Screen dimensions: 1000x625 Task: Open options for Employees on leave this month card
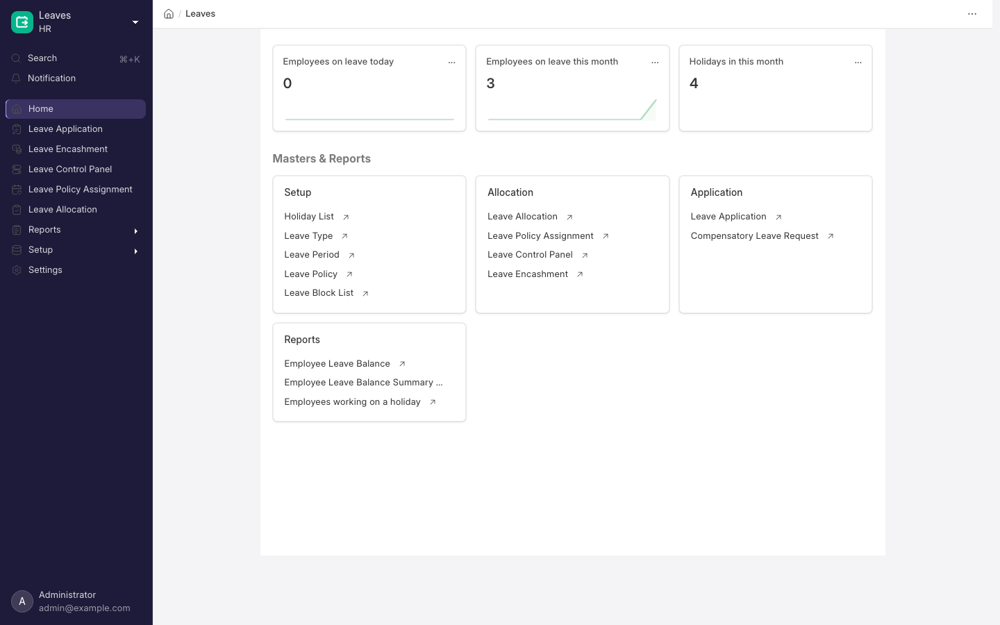[655, 62]
